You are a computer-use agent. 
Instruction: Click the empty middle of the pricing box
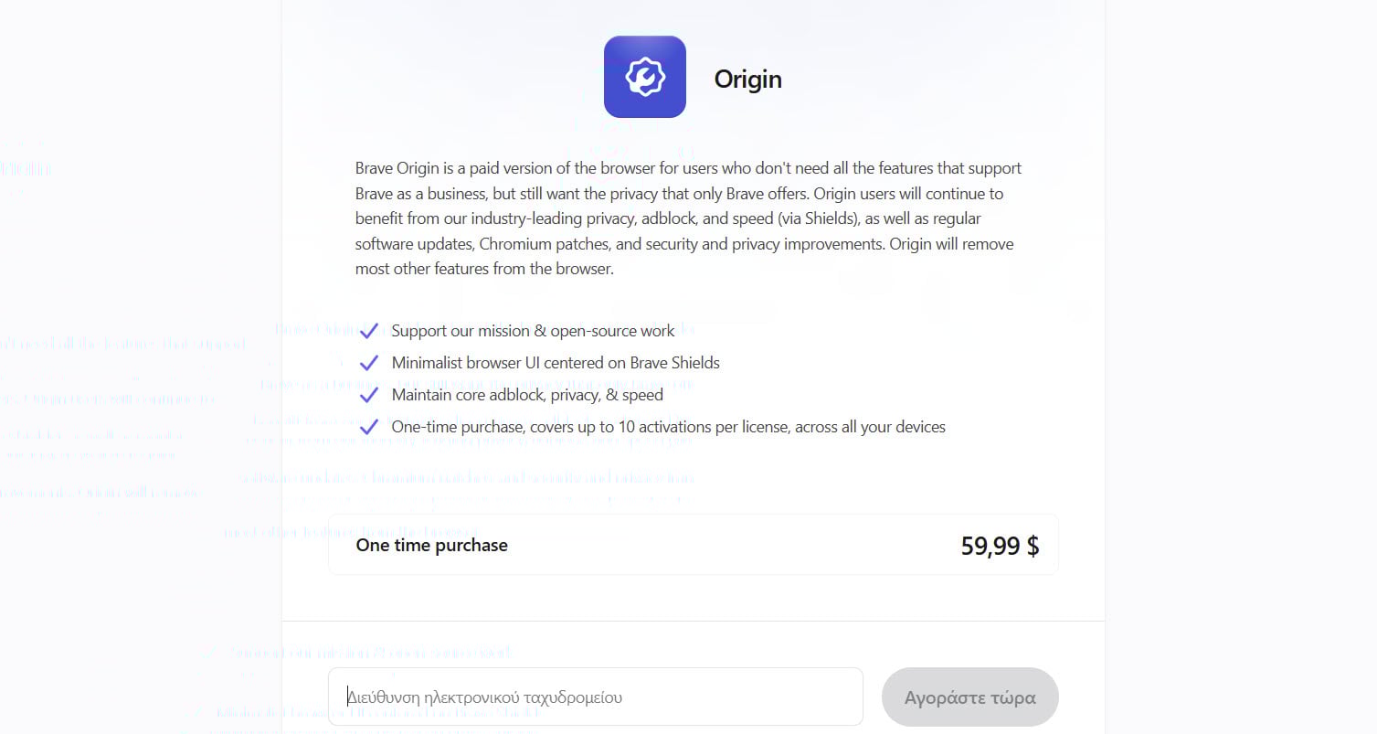point(731,545)
